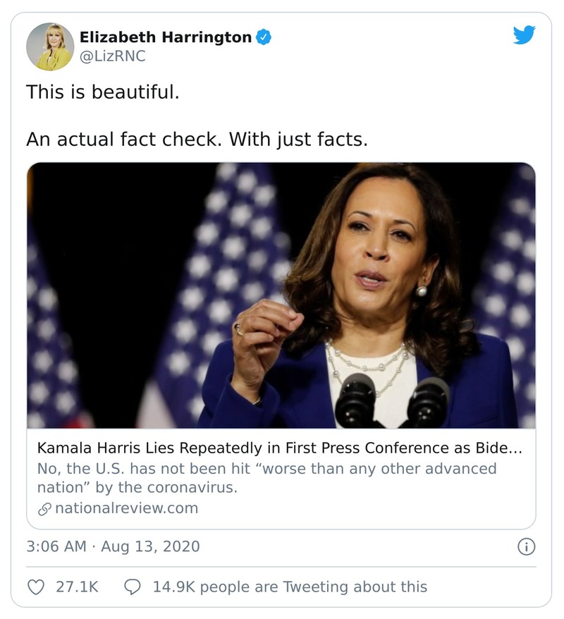Open the tweet info circle icon
The image size is (564, 619).
pos(526,546)
